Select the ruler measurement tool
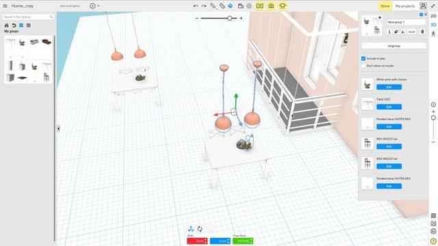The width and height of the screenshot is (438, 246). coord(222,6)
